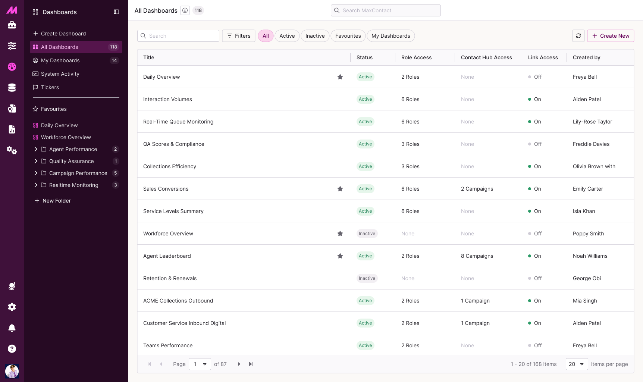Toggle the Sales Conversions favourite star
This screenshot has width=643, height=382.
pos(340,189)
